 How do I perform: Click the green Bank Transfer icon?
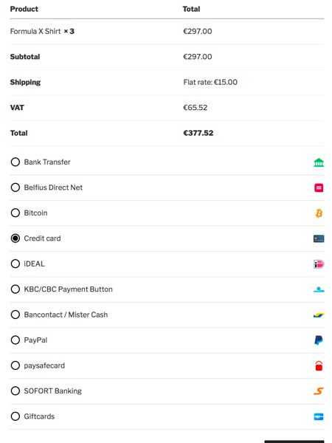(x=319, y=162)
